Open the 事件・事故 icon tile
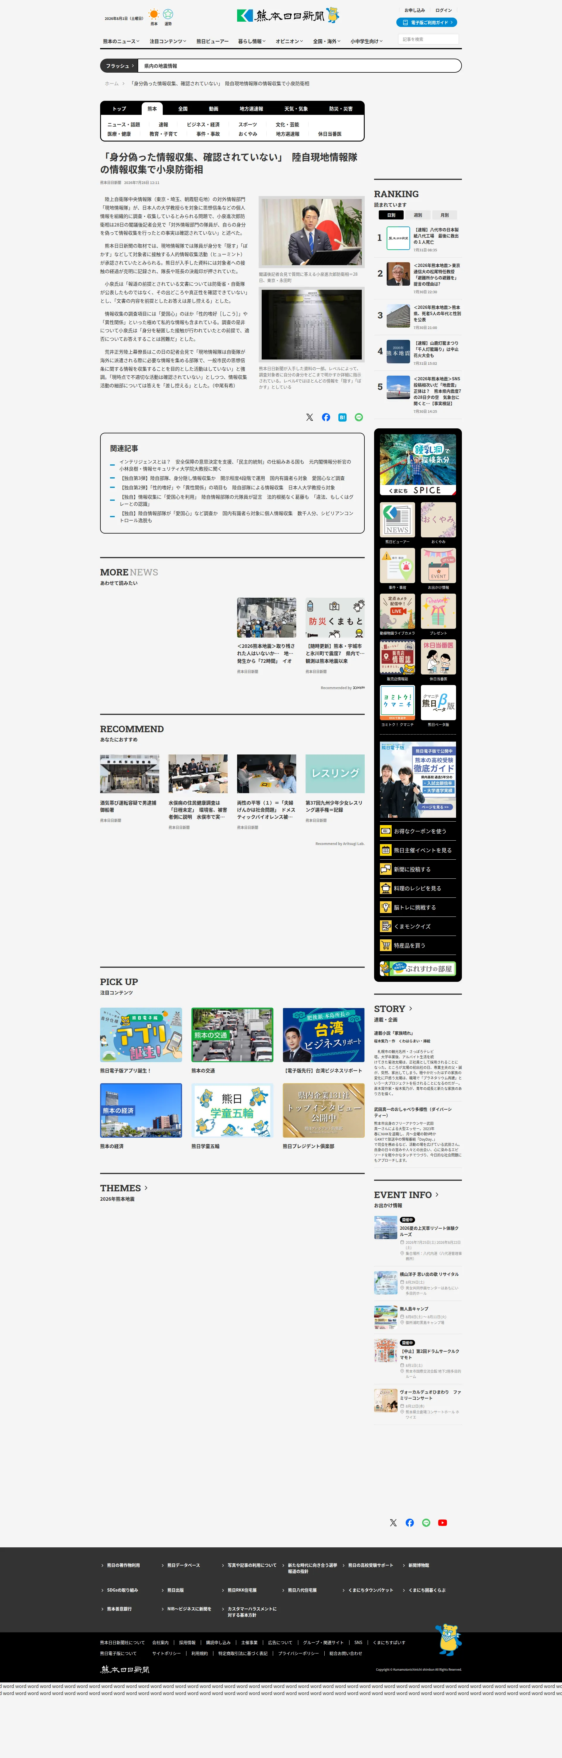Screen dimensions: 562x1758 tap(397, 566)
